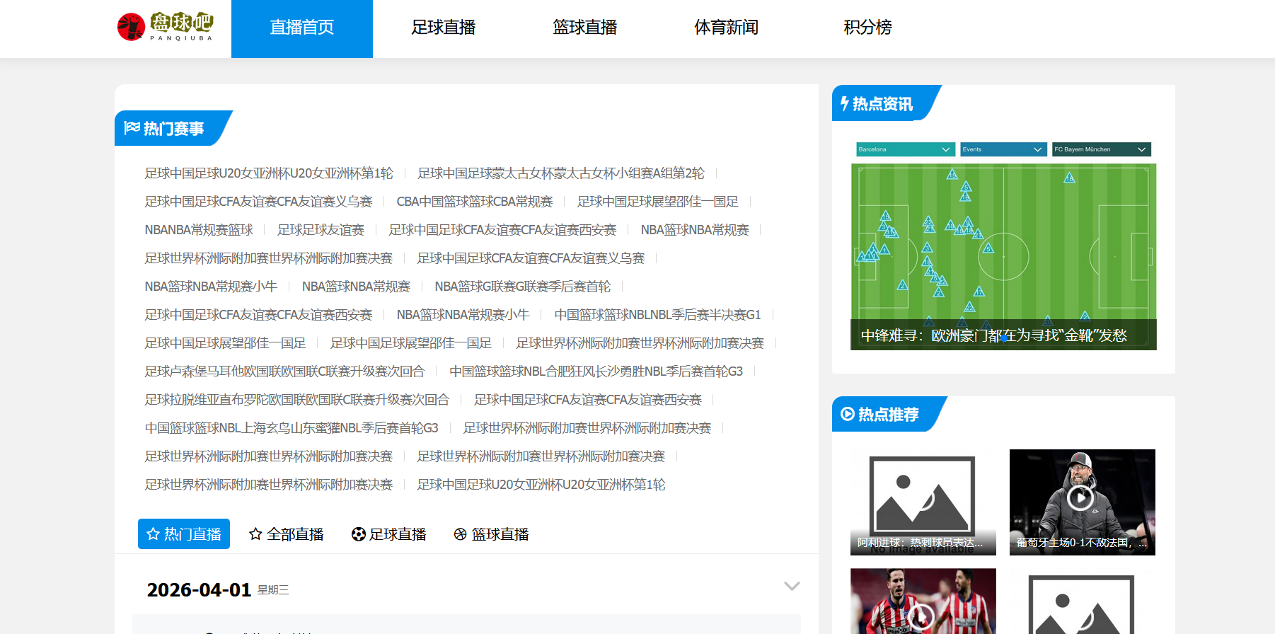Select the 全部直播 filter tab

pyautogui.click(x=287, y=534)
